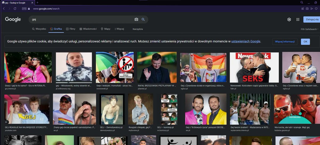Open the Rafał Brzozowski planeta.pl image
This screenshot has width=320, height=145.
[x=157, y=67]
